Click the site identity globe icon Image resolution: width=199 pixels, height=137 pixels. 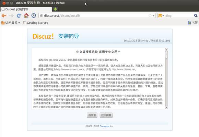[x=41, y=16]
